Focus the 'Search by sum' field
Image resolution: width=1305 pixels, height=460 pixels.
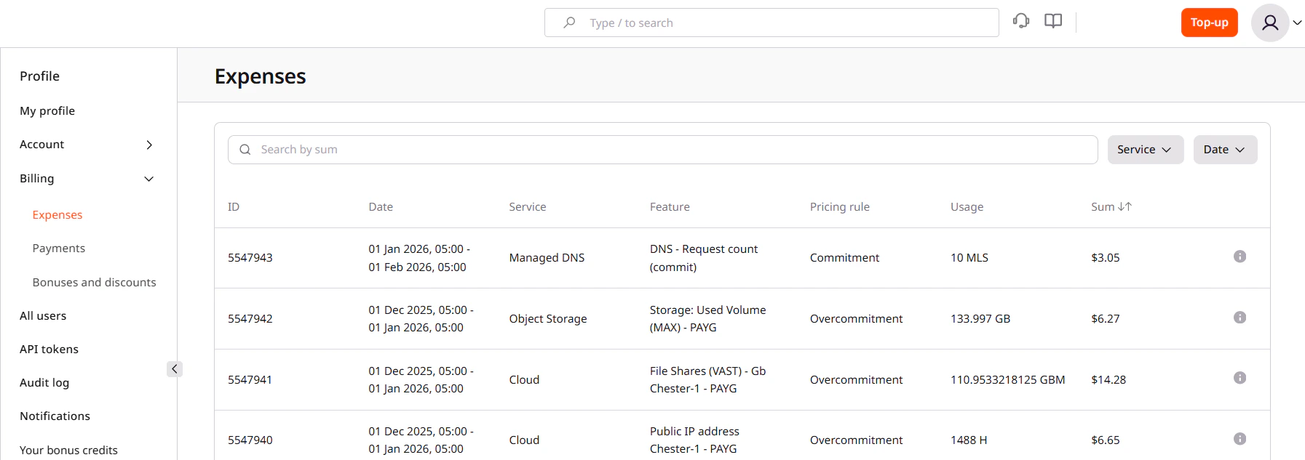662,149
